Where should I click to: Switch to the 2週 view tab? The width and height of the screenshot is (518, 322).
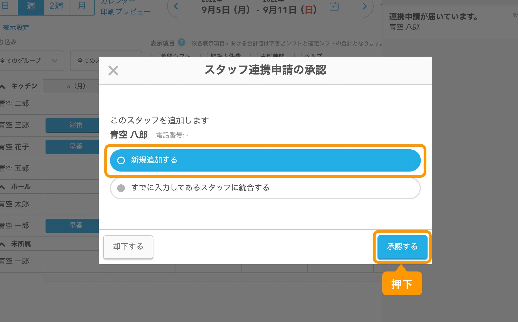56,6
